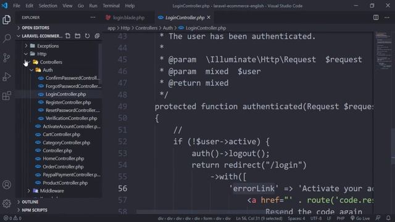Image resolution: width=395 pixels, height=222 pixels.
Task: Click the VS Code logo icon
Action: coord(4,6)
